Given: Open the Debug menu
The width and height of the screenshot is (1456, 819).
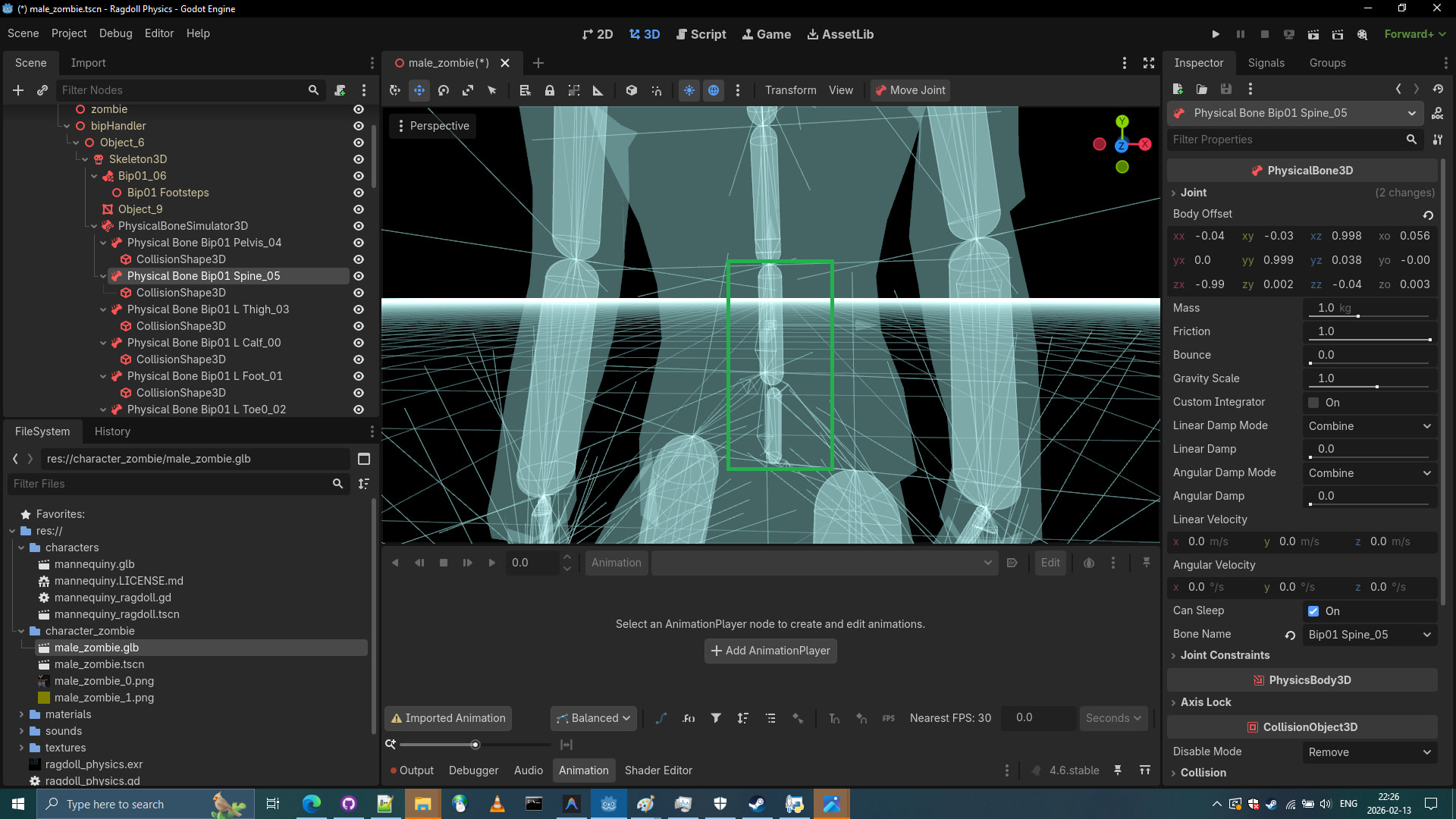Looking at the screenshot, I should (x=115, y=33).
